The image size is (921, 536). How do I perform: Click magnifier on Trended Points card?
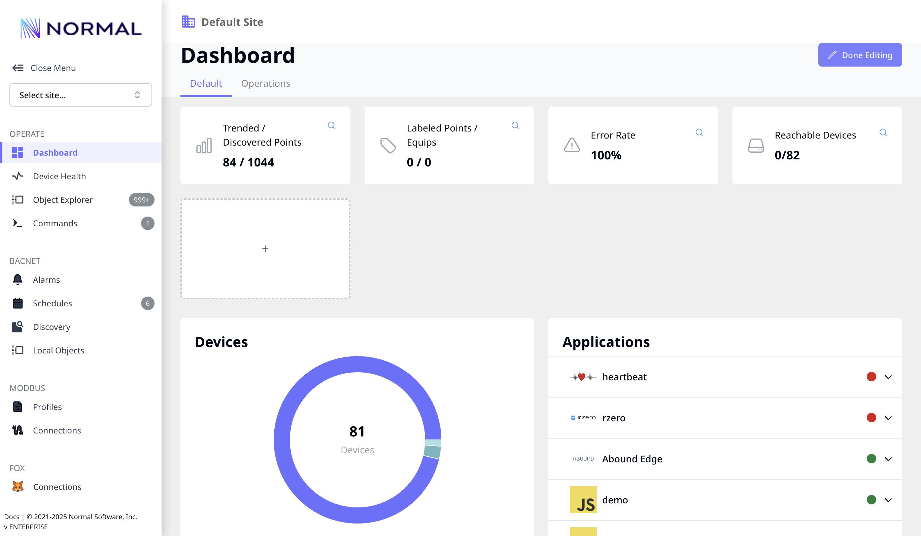(332, 126)
